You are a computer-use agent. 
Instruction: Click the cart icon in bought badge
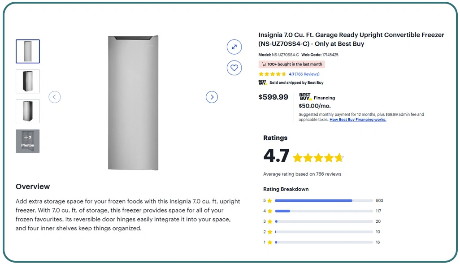(x=264, y=65)
